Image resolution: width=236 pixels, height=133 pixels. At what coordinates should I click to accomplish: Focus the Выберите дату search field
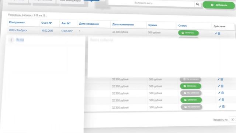151,3
